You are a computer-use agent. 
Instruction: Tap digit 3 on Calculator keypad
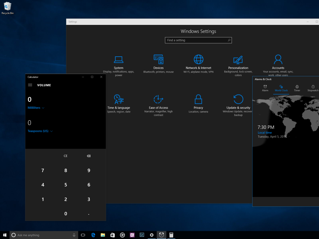(89, 199)
